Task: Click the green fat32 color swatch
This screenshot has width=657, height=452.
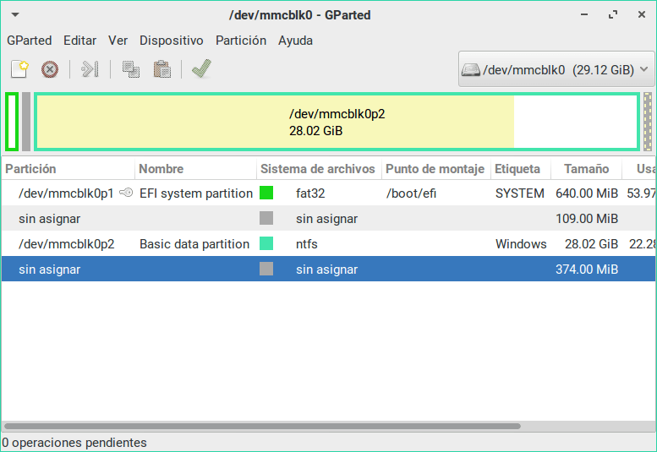Action: pos(266,193)
